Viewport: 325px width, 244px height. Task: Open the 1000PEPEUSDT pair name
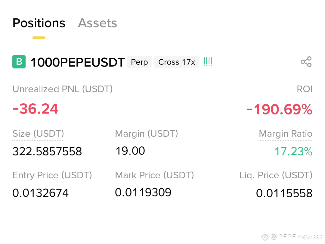coord(78,62)
